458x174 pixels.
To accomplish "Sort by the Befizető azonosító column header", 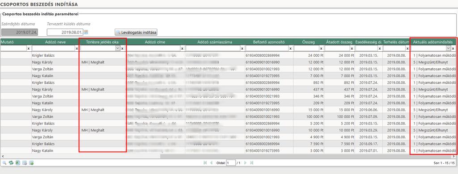I will (269, 42).
